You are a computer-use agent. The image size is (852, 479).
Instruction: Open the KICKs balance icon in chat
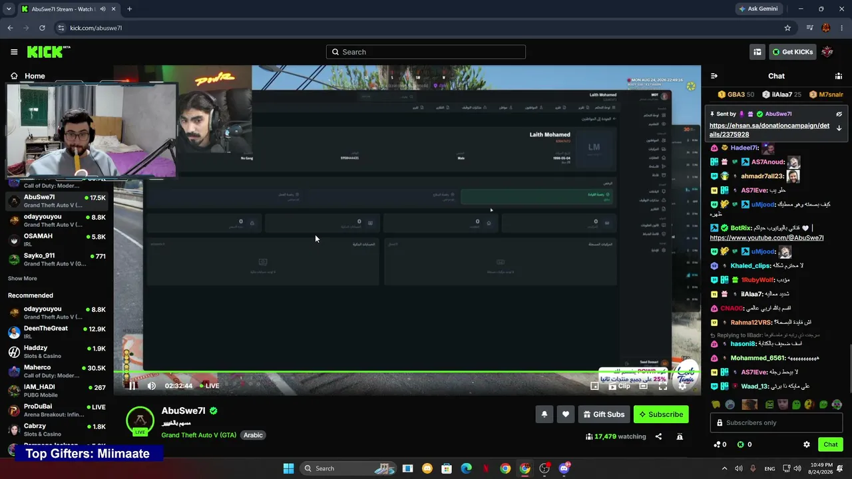pyautogui.click(x=744, y=444)
